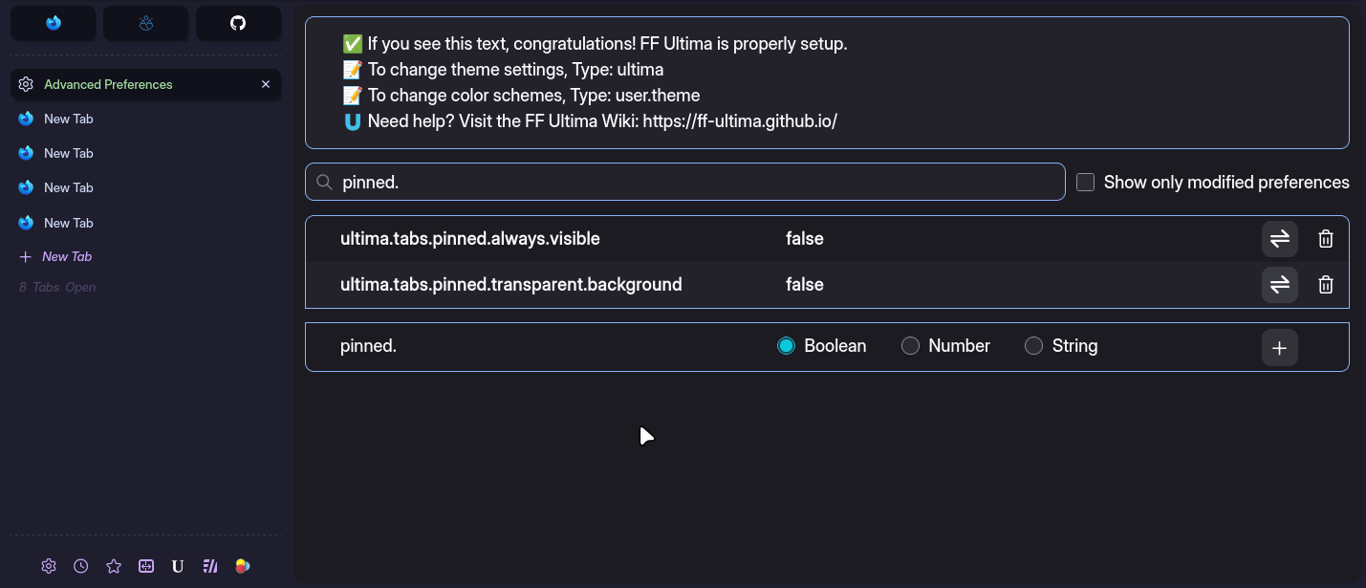Open the pinned Firefox tab
This screenshot has height=588, width=1366.
tap(54, 23)
